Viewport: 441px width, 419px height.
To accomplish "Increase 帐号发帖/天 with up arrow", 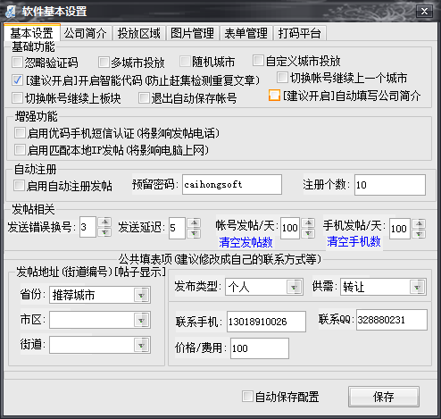I will coord(308,222).
